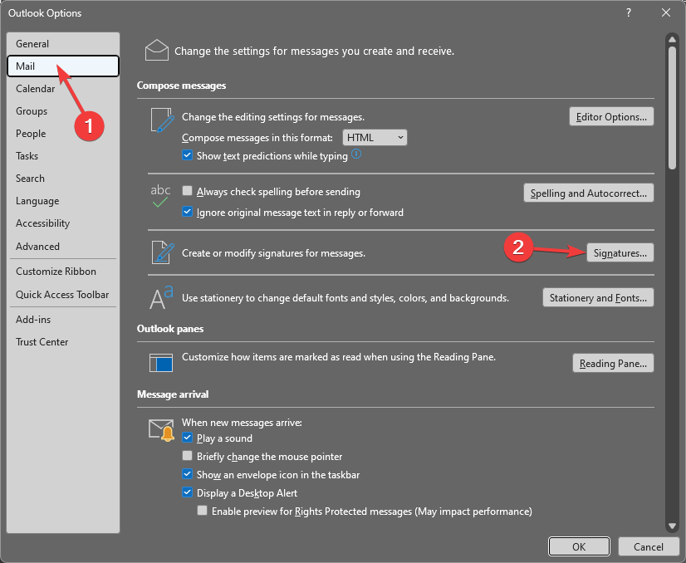686x563 pixels.
Task: Click the Reading Pane layout icon
Action: tap(160, 361)
